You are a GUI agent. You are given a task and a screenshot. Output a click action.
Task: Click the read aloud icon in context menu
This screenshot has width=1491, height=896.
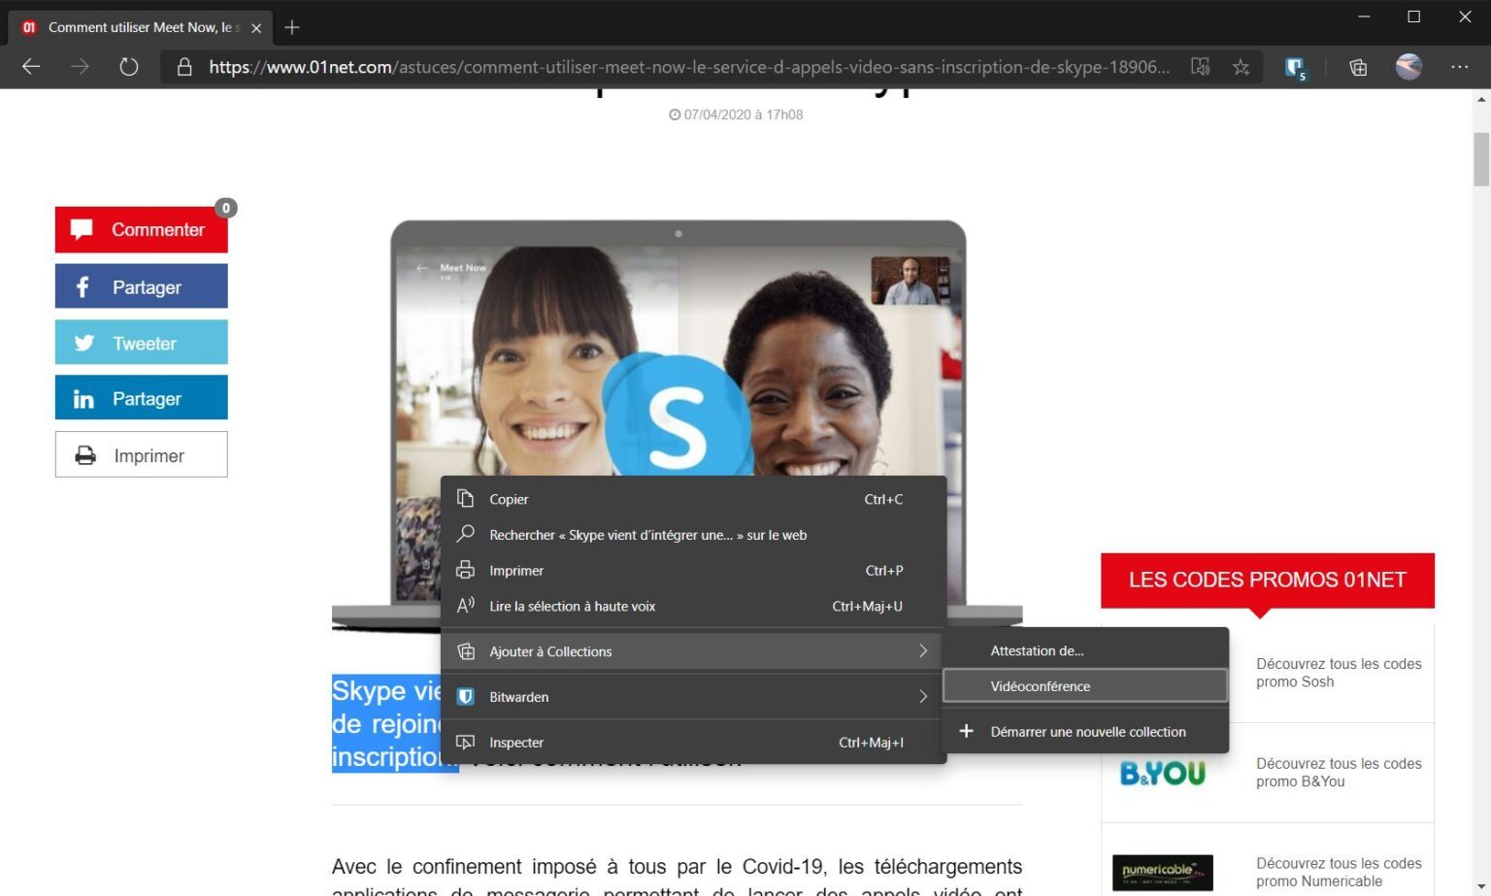[x=466, y=606]
